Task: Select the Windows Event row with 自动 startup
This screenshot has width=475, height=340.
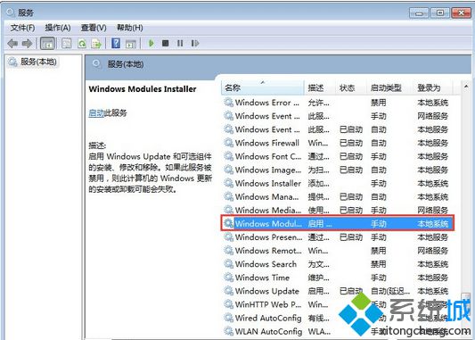Action: coord(338,129)
